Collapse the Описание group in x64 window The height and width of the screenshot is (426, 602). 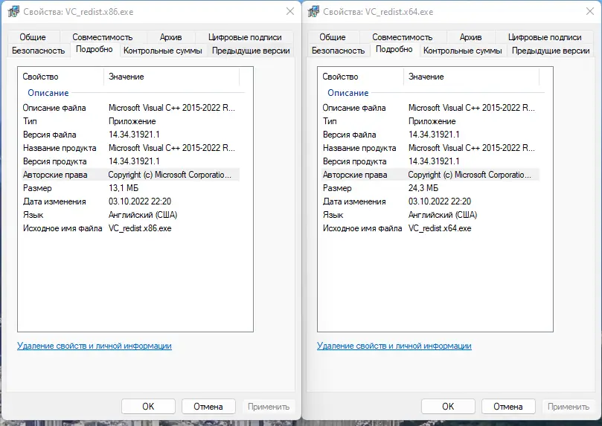click(x=348, y=93)
